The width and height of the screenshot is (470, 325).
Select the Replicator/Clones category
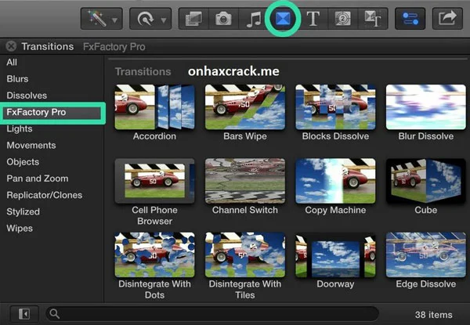(x=45, y=195)
